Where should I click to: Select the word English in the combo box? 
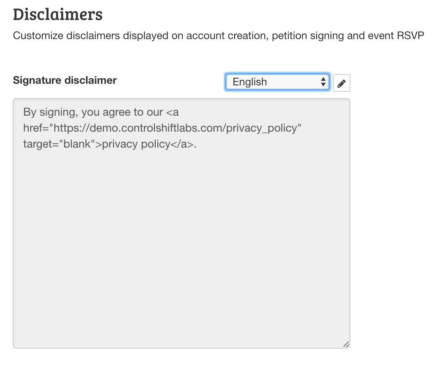[250, 82]
